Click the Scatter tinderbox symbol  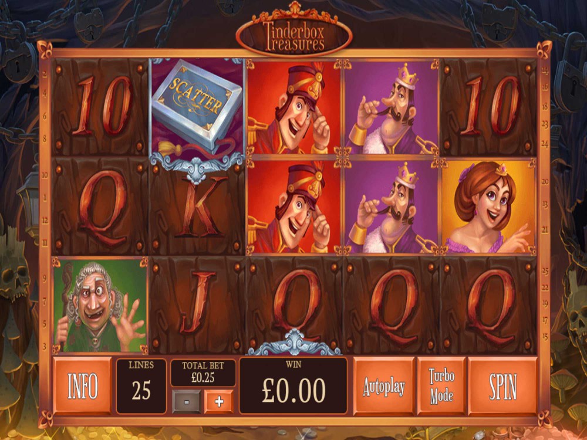click(197, 107)
